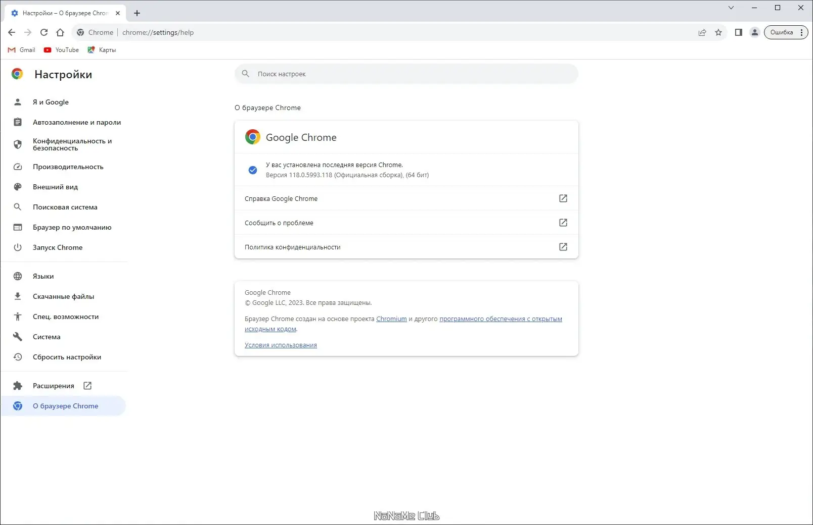Go to the Система settings section

pyautogui.click(x=64, y=337)
